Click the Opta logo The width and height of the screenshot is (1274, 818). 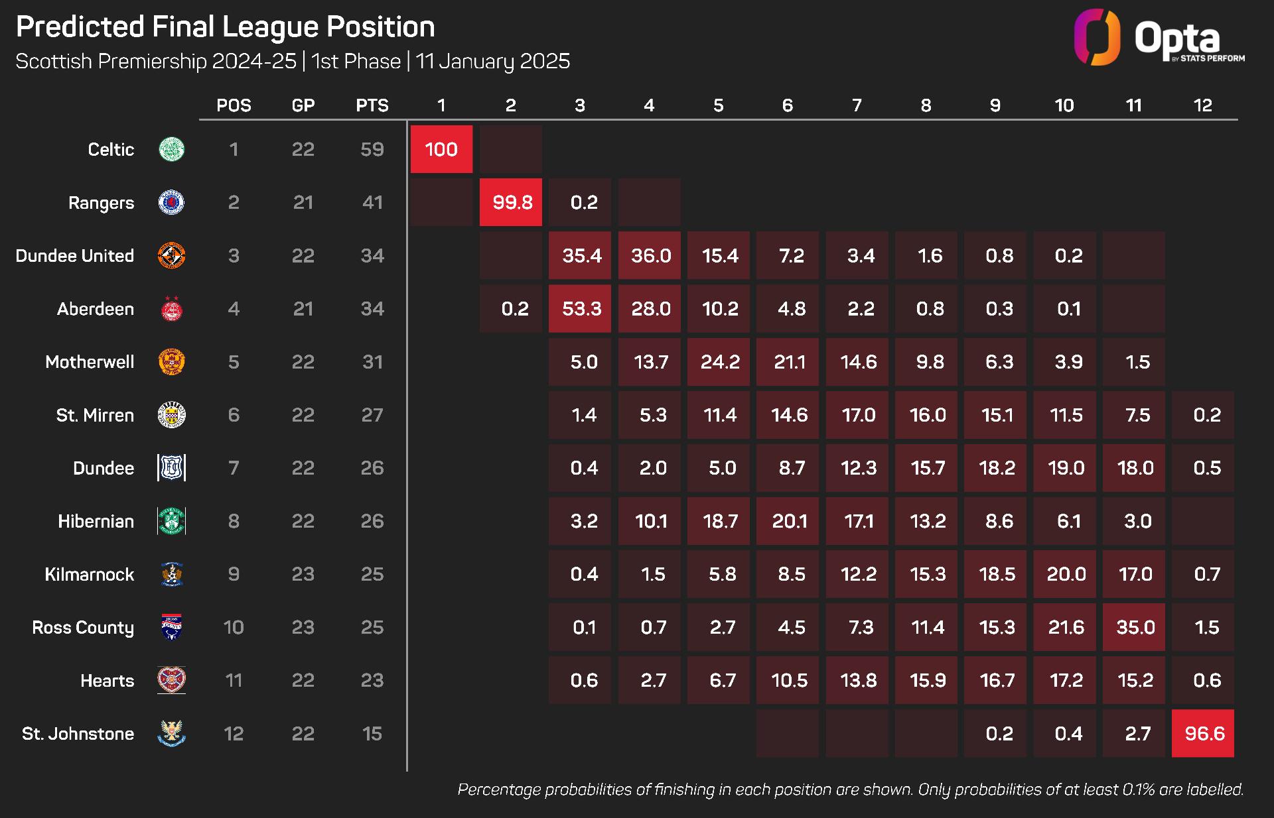1159,38
